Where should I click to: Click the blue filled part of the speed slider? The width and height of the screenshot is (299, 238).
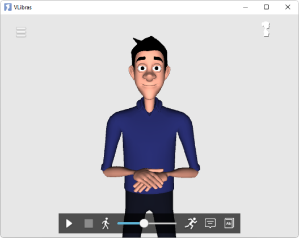[129, 223]
